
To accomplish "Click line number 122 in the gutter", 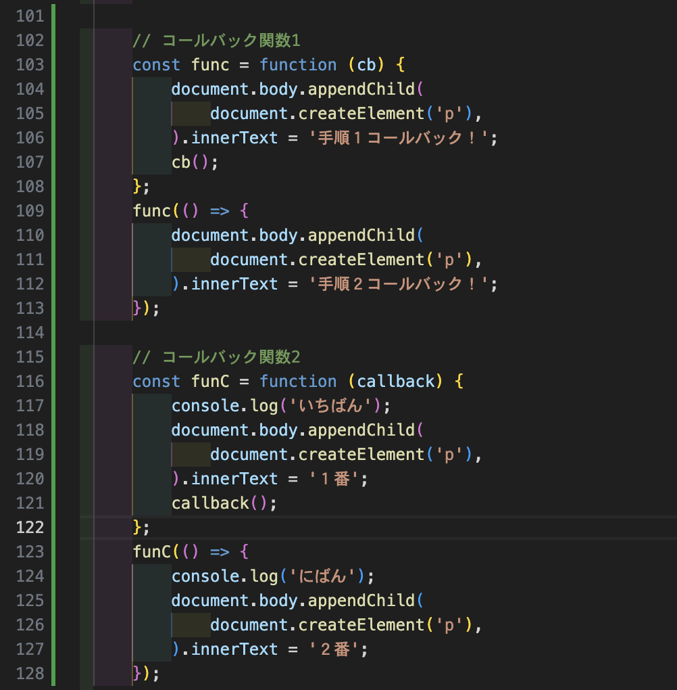I will (x=30, y=528).
